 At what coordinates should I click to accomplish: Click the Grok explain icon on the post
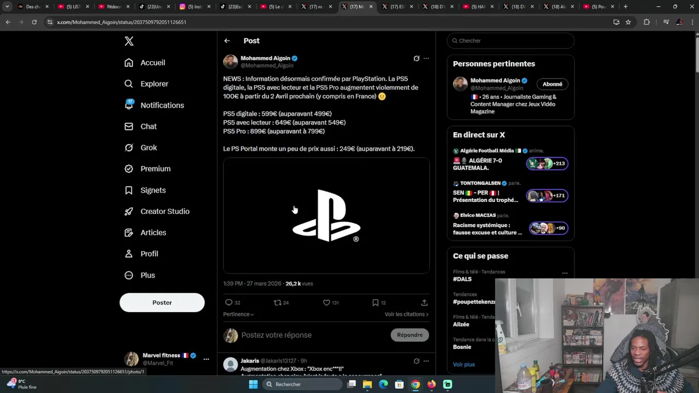coord(417,58)
